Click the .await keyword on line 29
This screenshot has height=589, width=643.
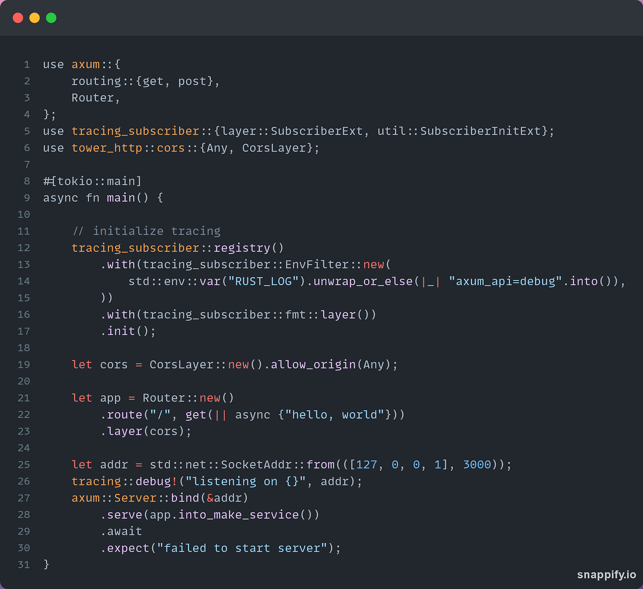pyautogui.click(x=121, y=531)
